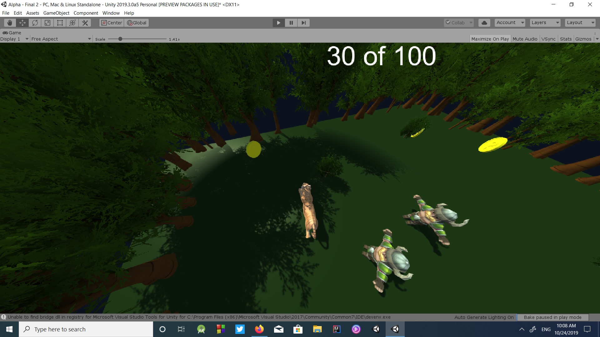The width and height of the screenshot is (600, 337).
Task: Open custom editor tools icon
Action: tap(85, 23)
